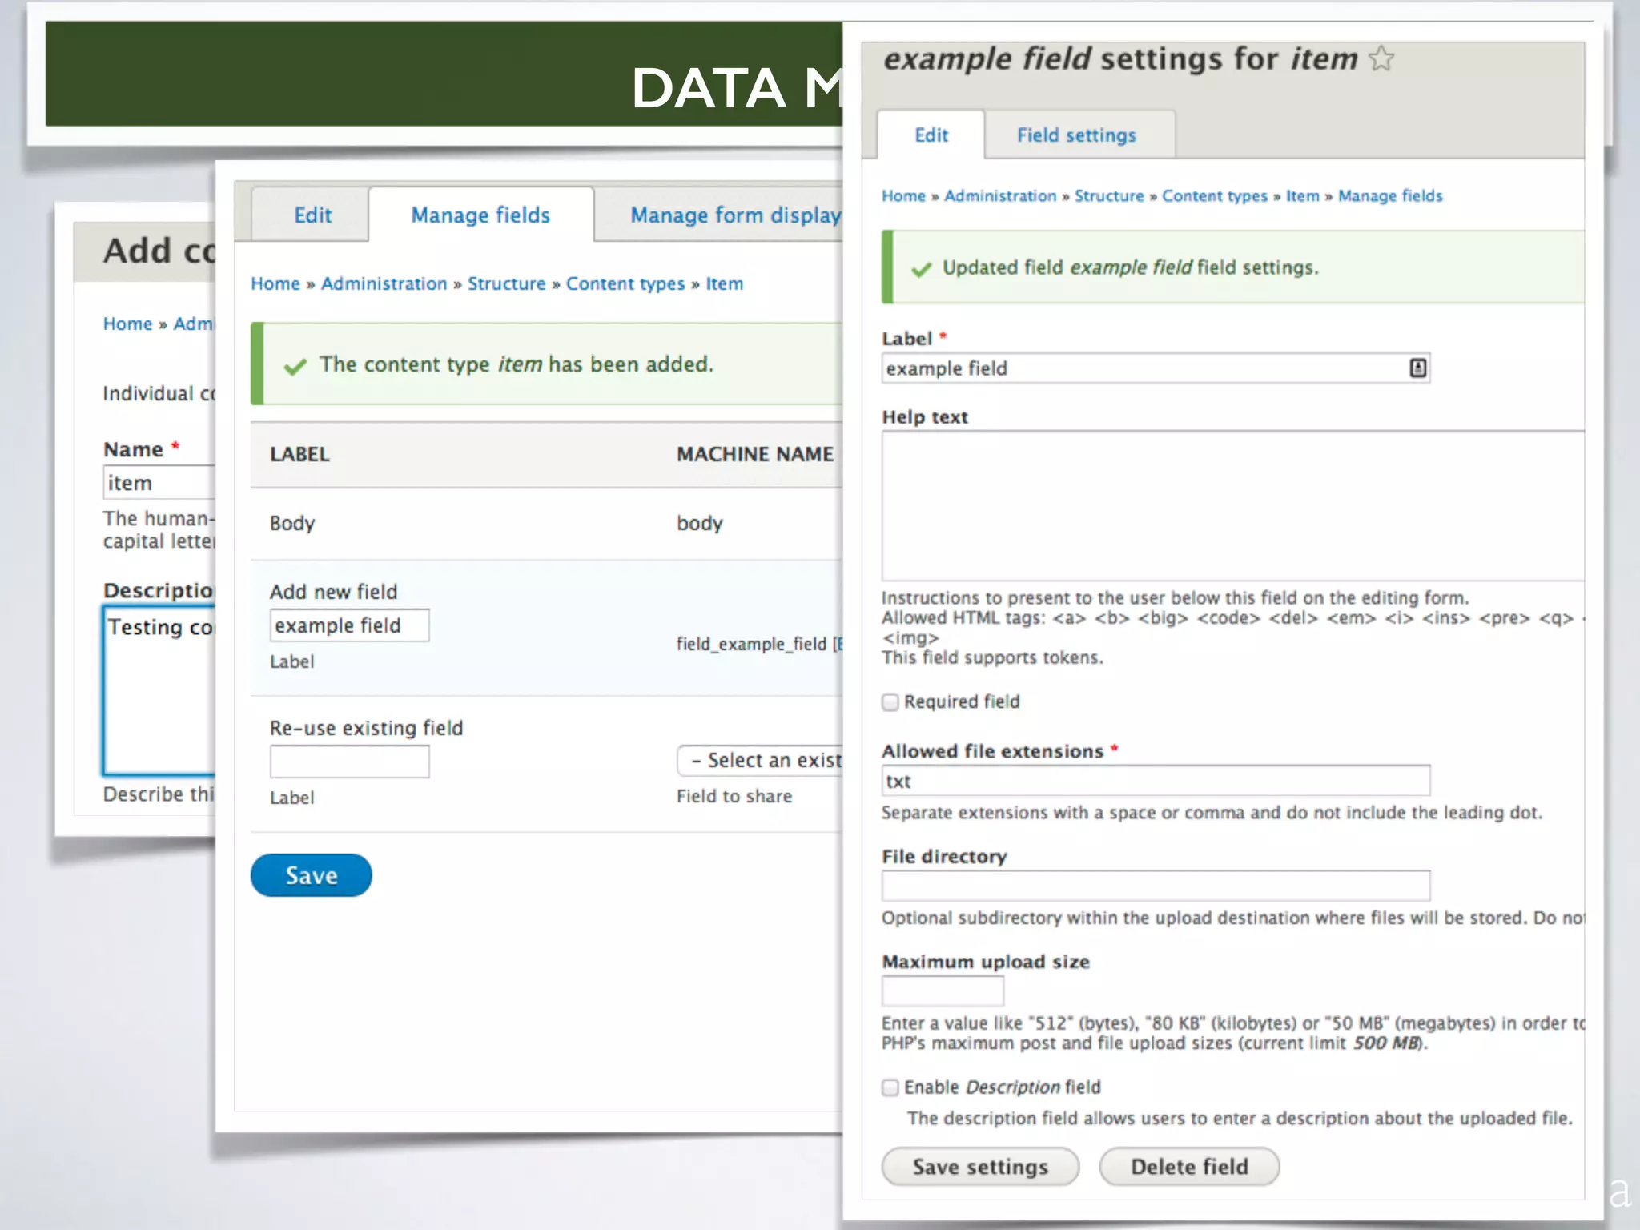
Task: Click the Manage fields breadcrumb link
Action: pos(1390,196)
